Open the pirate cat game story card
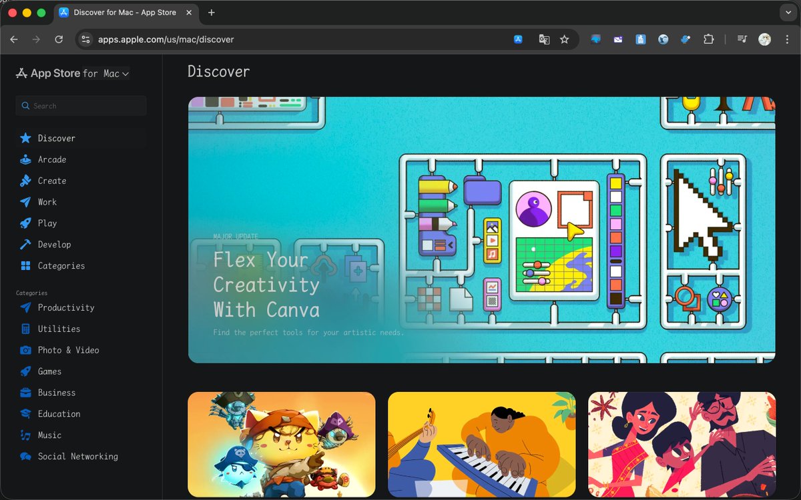The width and height of the screenshot is (801, 500). (282, 444)
